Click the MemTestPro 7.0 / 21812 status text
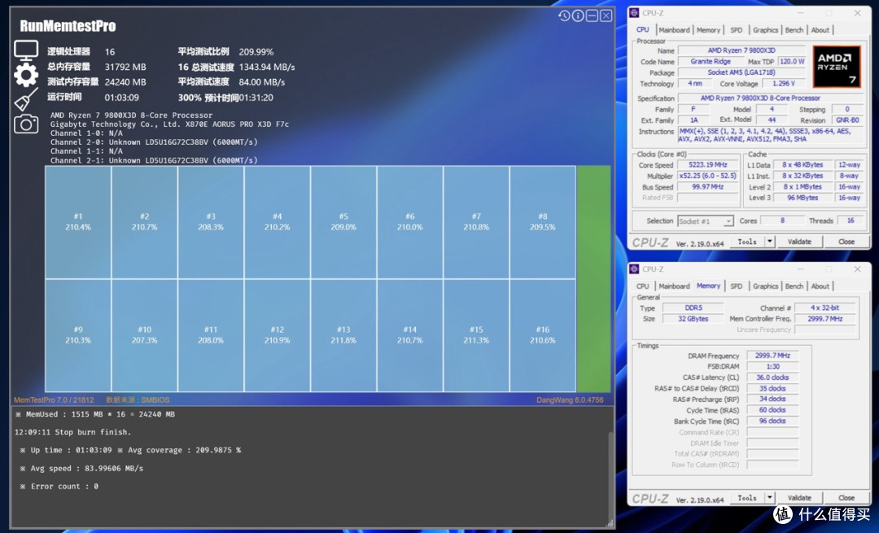 coord(54,400)
